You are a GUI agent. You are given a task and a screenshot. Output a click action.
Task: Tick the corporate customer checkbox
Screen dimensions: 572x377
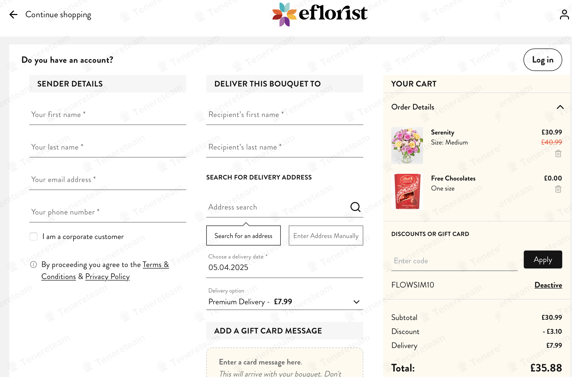(33, 236)
